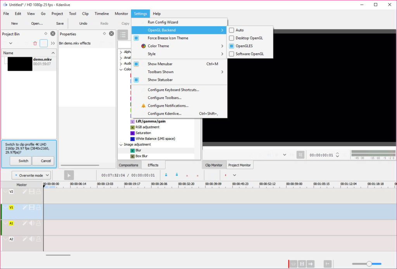Image resolution: width=397 pixels, height=269 pixels.
Task: Click the Save toolbar button
Action: pos(60,24)
